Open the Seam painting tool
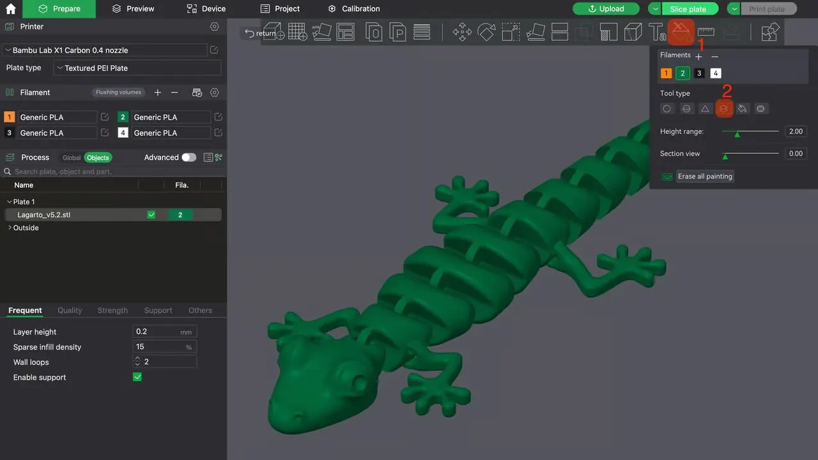This screenshot has width=818, height=460. tap(632, 31)
